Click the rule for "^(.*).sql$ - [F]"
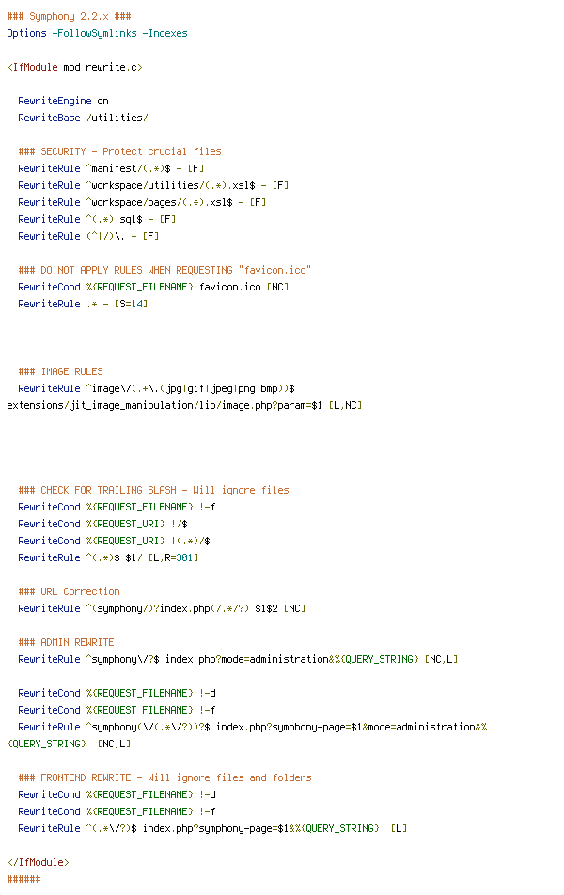This screenshot has height=895, width=564. coord(97,219)
